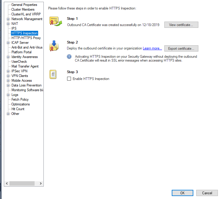This screenshot has width=222, height=199.
Task: Click the blue information icon
Action: 69,57
